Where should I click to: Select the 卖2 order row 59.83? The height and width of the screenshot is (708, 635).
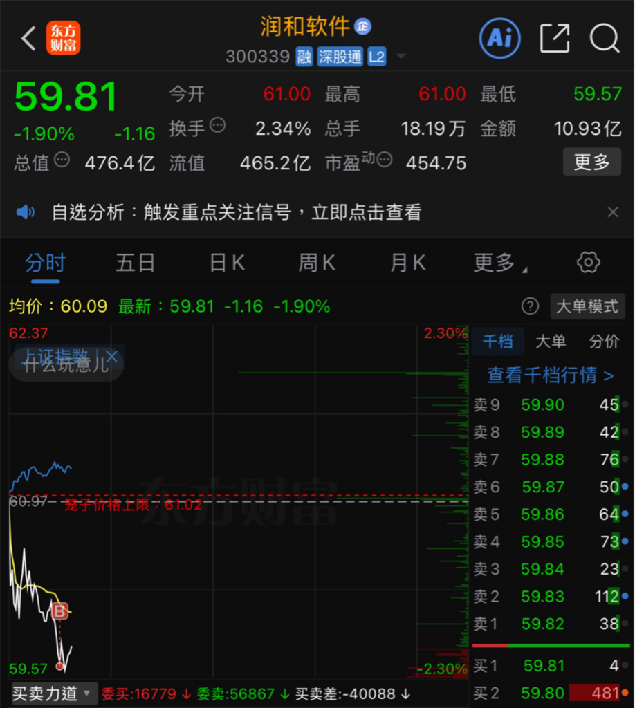point(551,597)
